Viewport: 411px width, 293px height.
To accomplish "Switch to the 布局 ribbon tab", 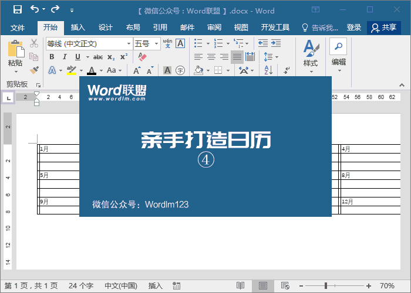I will click(x=133, y=27).
